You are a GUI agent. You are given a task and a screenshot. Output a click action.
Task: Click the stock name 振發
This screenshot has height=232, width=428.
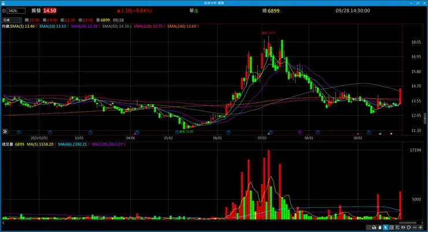coord(36,10)
